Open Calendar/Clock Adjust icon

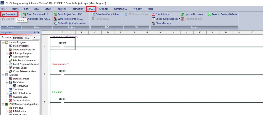93,14
